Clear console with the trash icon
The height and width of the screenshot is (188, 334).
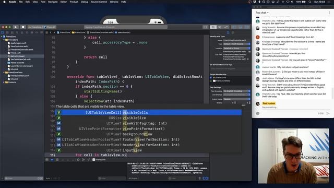click(x=199, y=178)
